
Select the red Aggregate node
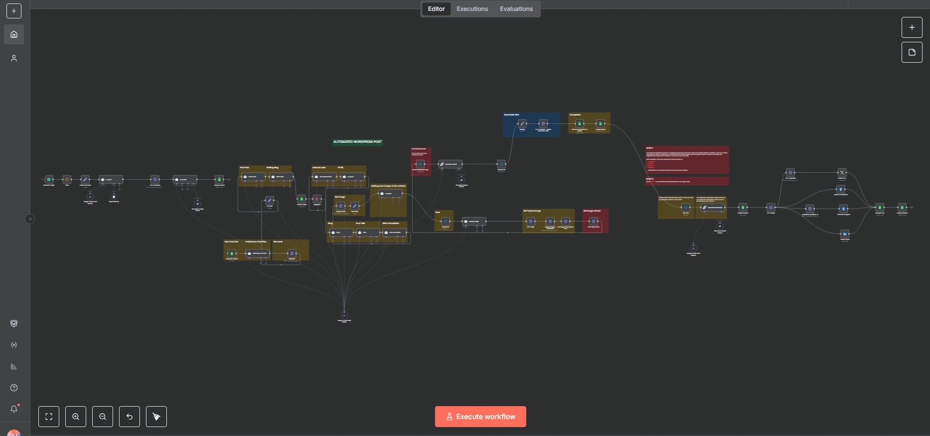coord(317,199)
